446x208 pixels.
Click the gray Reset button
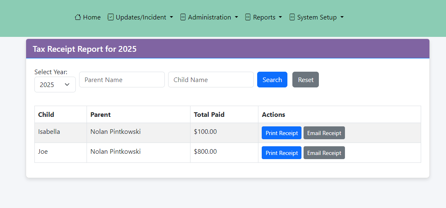pos(306,80)
